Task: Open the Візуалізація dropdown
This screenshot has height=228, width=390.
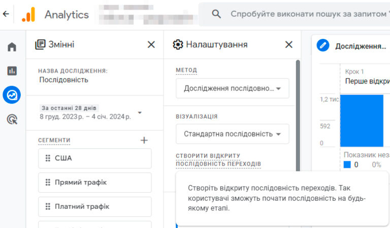Action: pyautogui.click(x=232, y=134)
